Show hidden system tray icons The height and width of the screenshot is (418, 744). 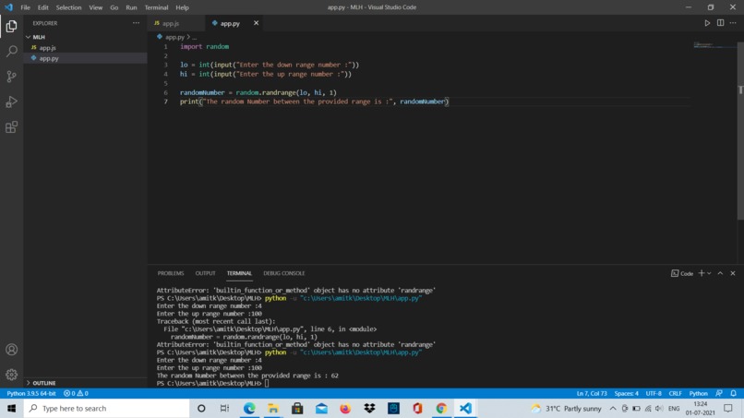(613, 408)
